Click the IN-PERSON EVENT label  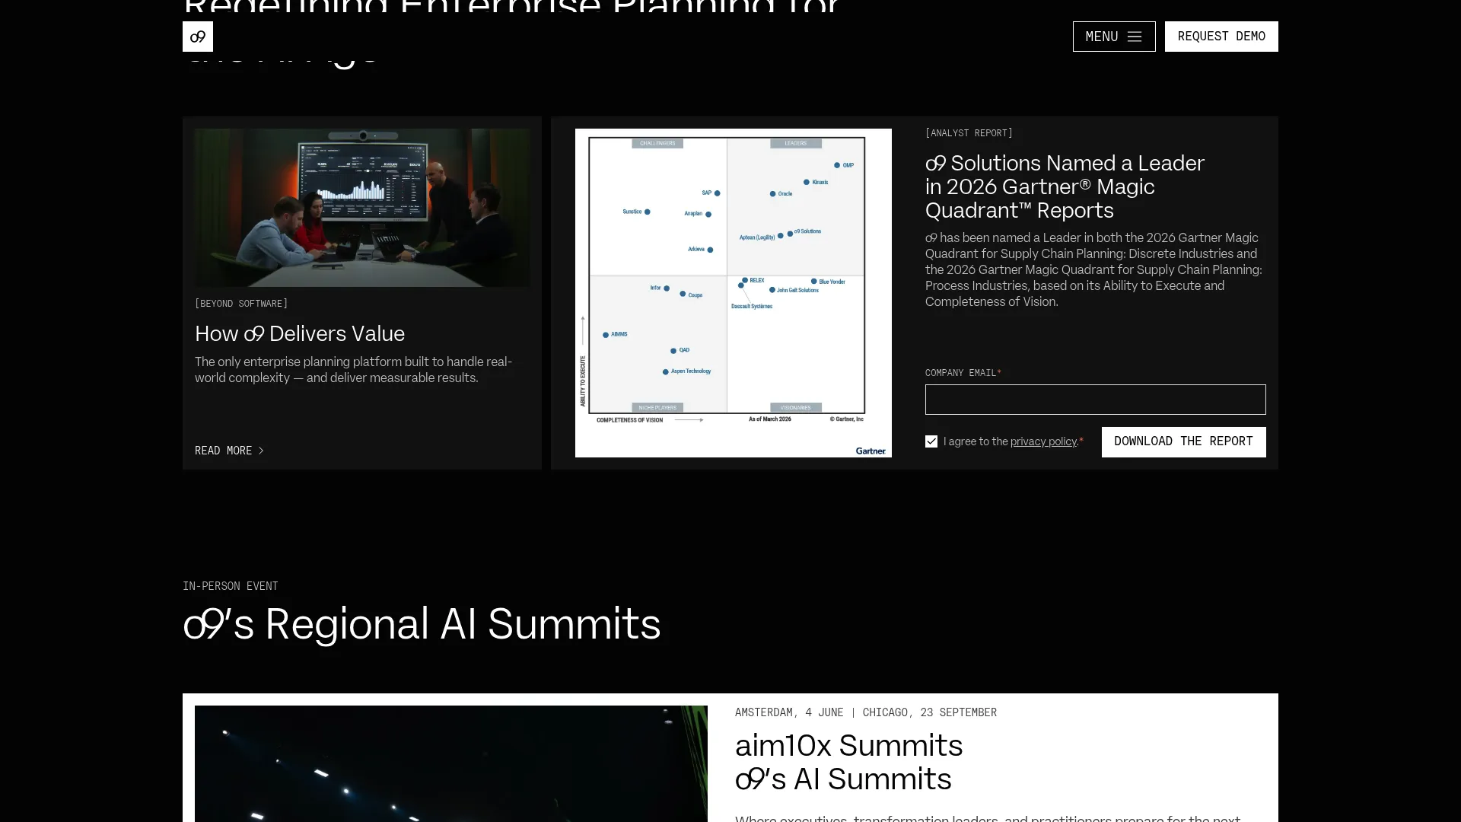231,586
